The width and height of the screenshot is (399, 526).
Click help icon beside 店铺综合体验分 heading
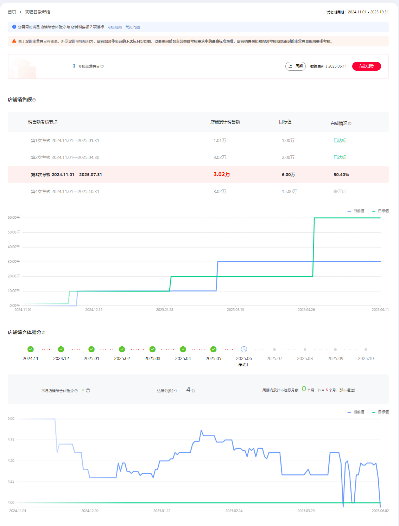click(44, 333)
